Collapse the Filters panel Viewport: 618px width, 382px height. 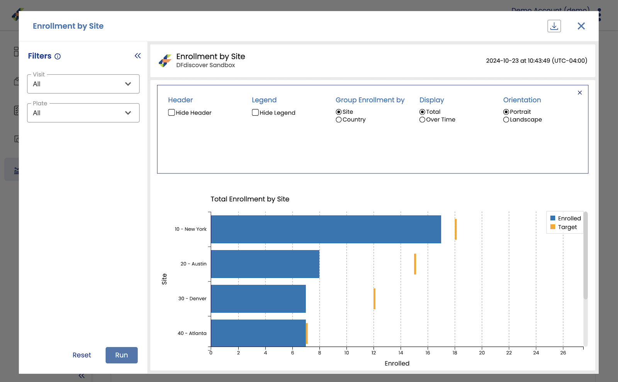(x=138, y=56)
